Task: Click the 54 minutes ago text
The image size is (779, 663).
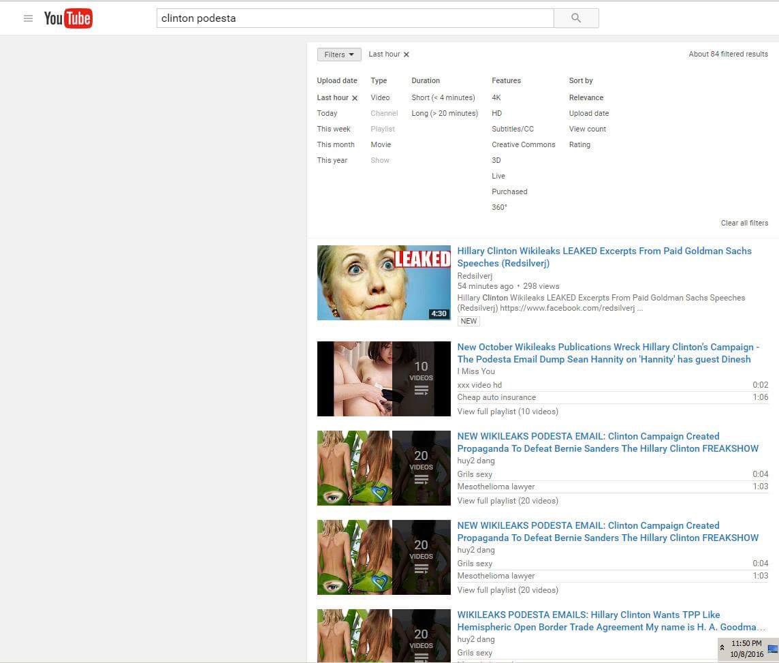Action: (x=486, y=286)
